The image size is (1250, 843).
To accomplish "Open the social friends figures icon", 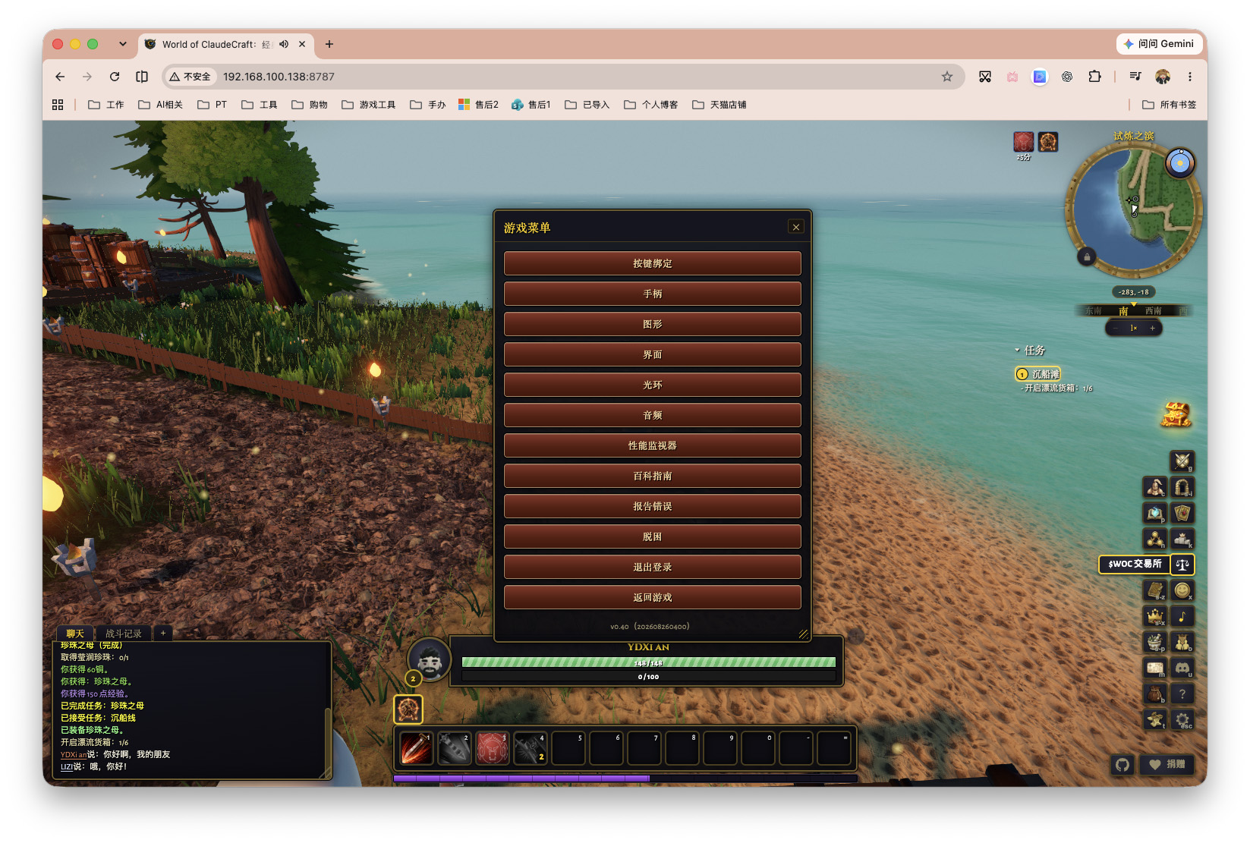I will 1182,642.
